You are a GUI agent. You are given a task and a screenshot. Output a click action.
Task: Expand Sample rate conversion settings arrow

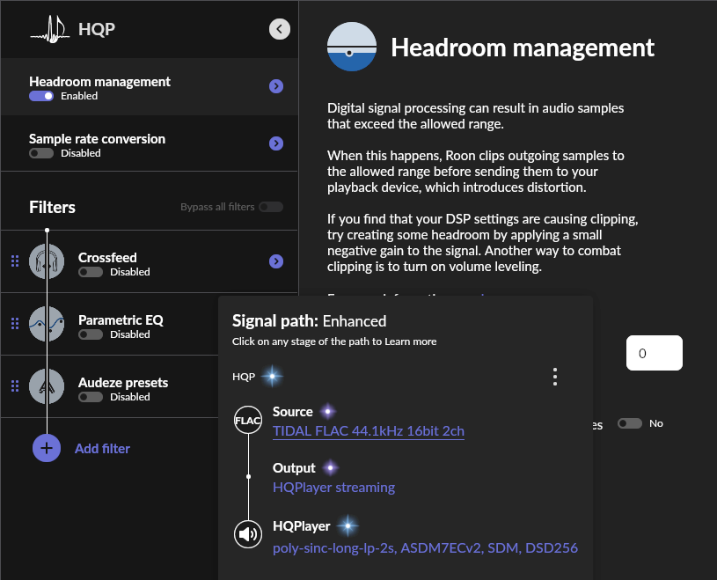276,143
